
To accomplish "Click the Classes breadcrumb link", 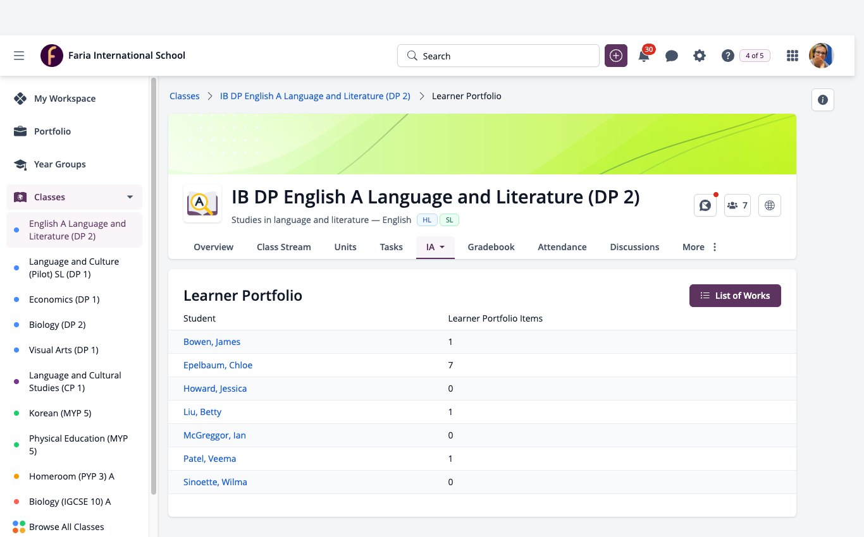I will 185,96.
